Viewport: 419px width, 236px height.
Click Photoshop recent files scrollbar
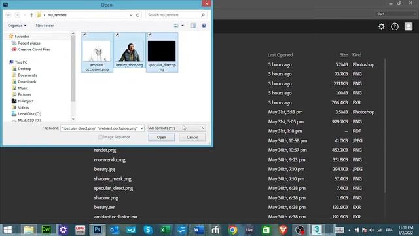pos(385,126)
